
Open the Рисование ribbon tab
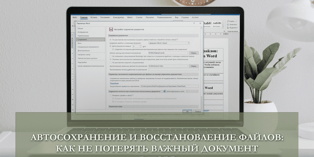pyautogui.click(x=105, y=17)
